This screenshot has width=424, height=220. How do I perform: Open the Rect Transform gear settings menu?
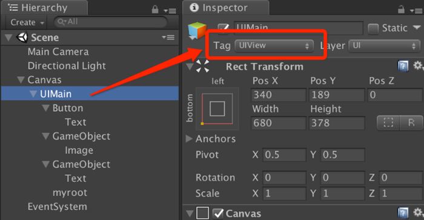418,66
